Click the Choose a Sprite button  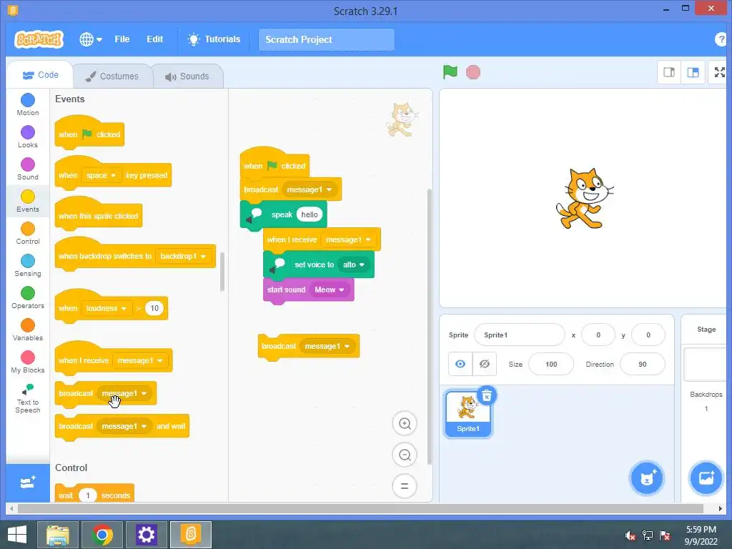646,478
